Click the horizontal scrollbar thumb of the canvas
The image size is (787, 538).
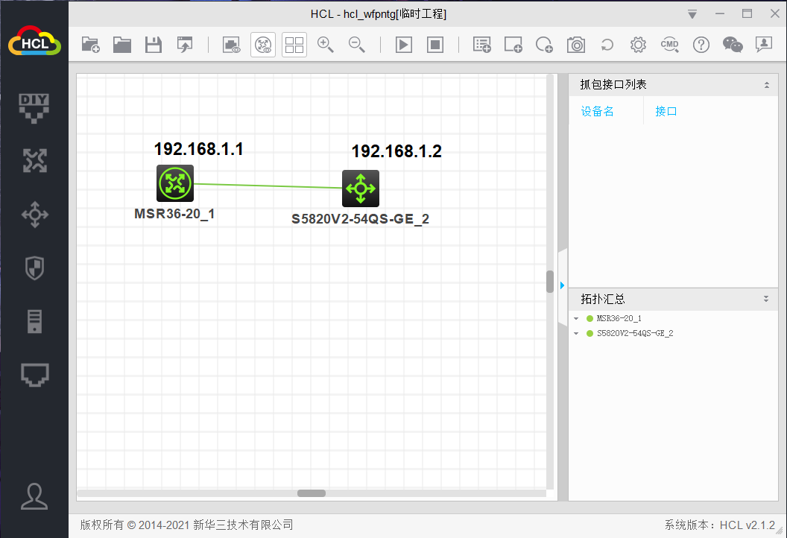pyautogui.click(x=312, y=493)
